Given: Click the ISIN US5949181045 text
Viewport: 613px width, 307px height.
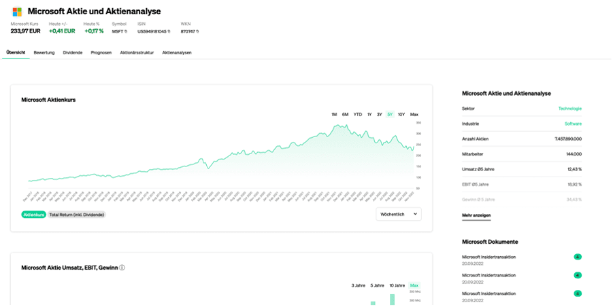Looking at the screenshot, I should click(152, 32).
